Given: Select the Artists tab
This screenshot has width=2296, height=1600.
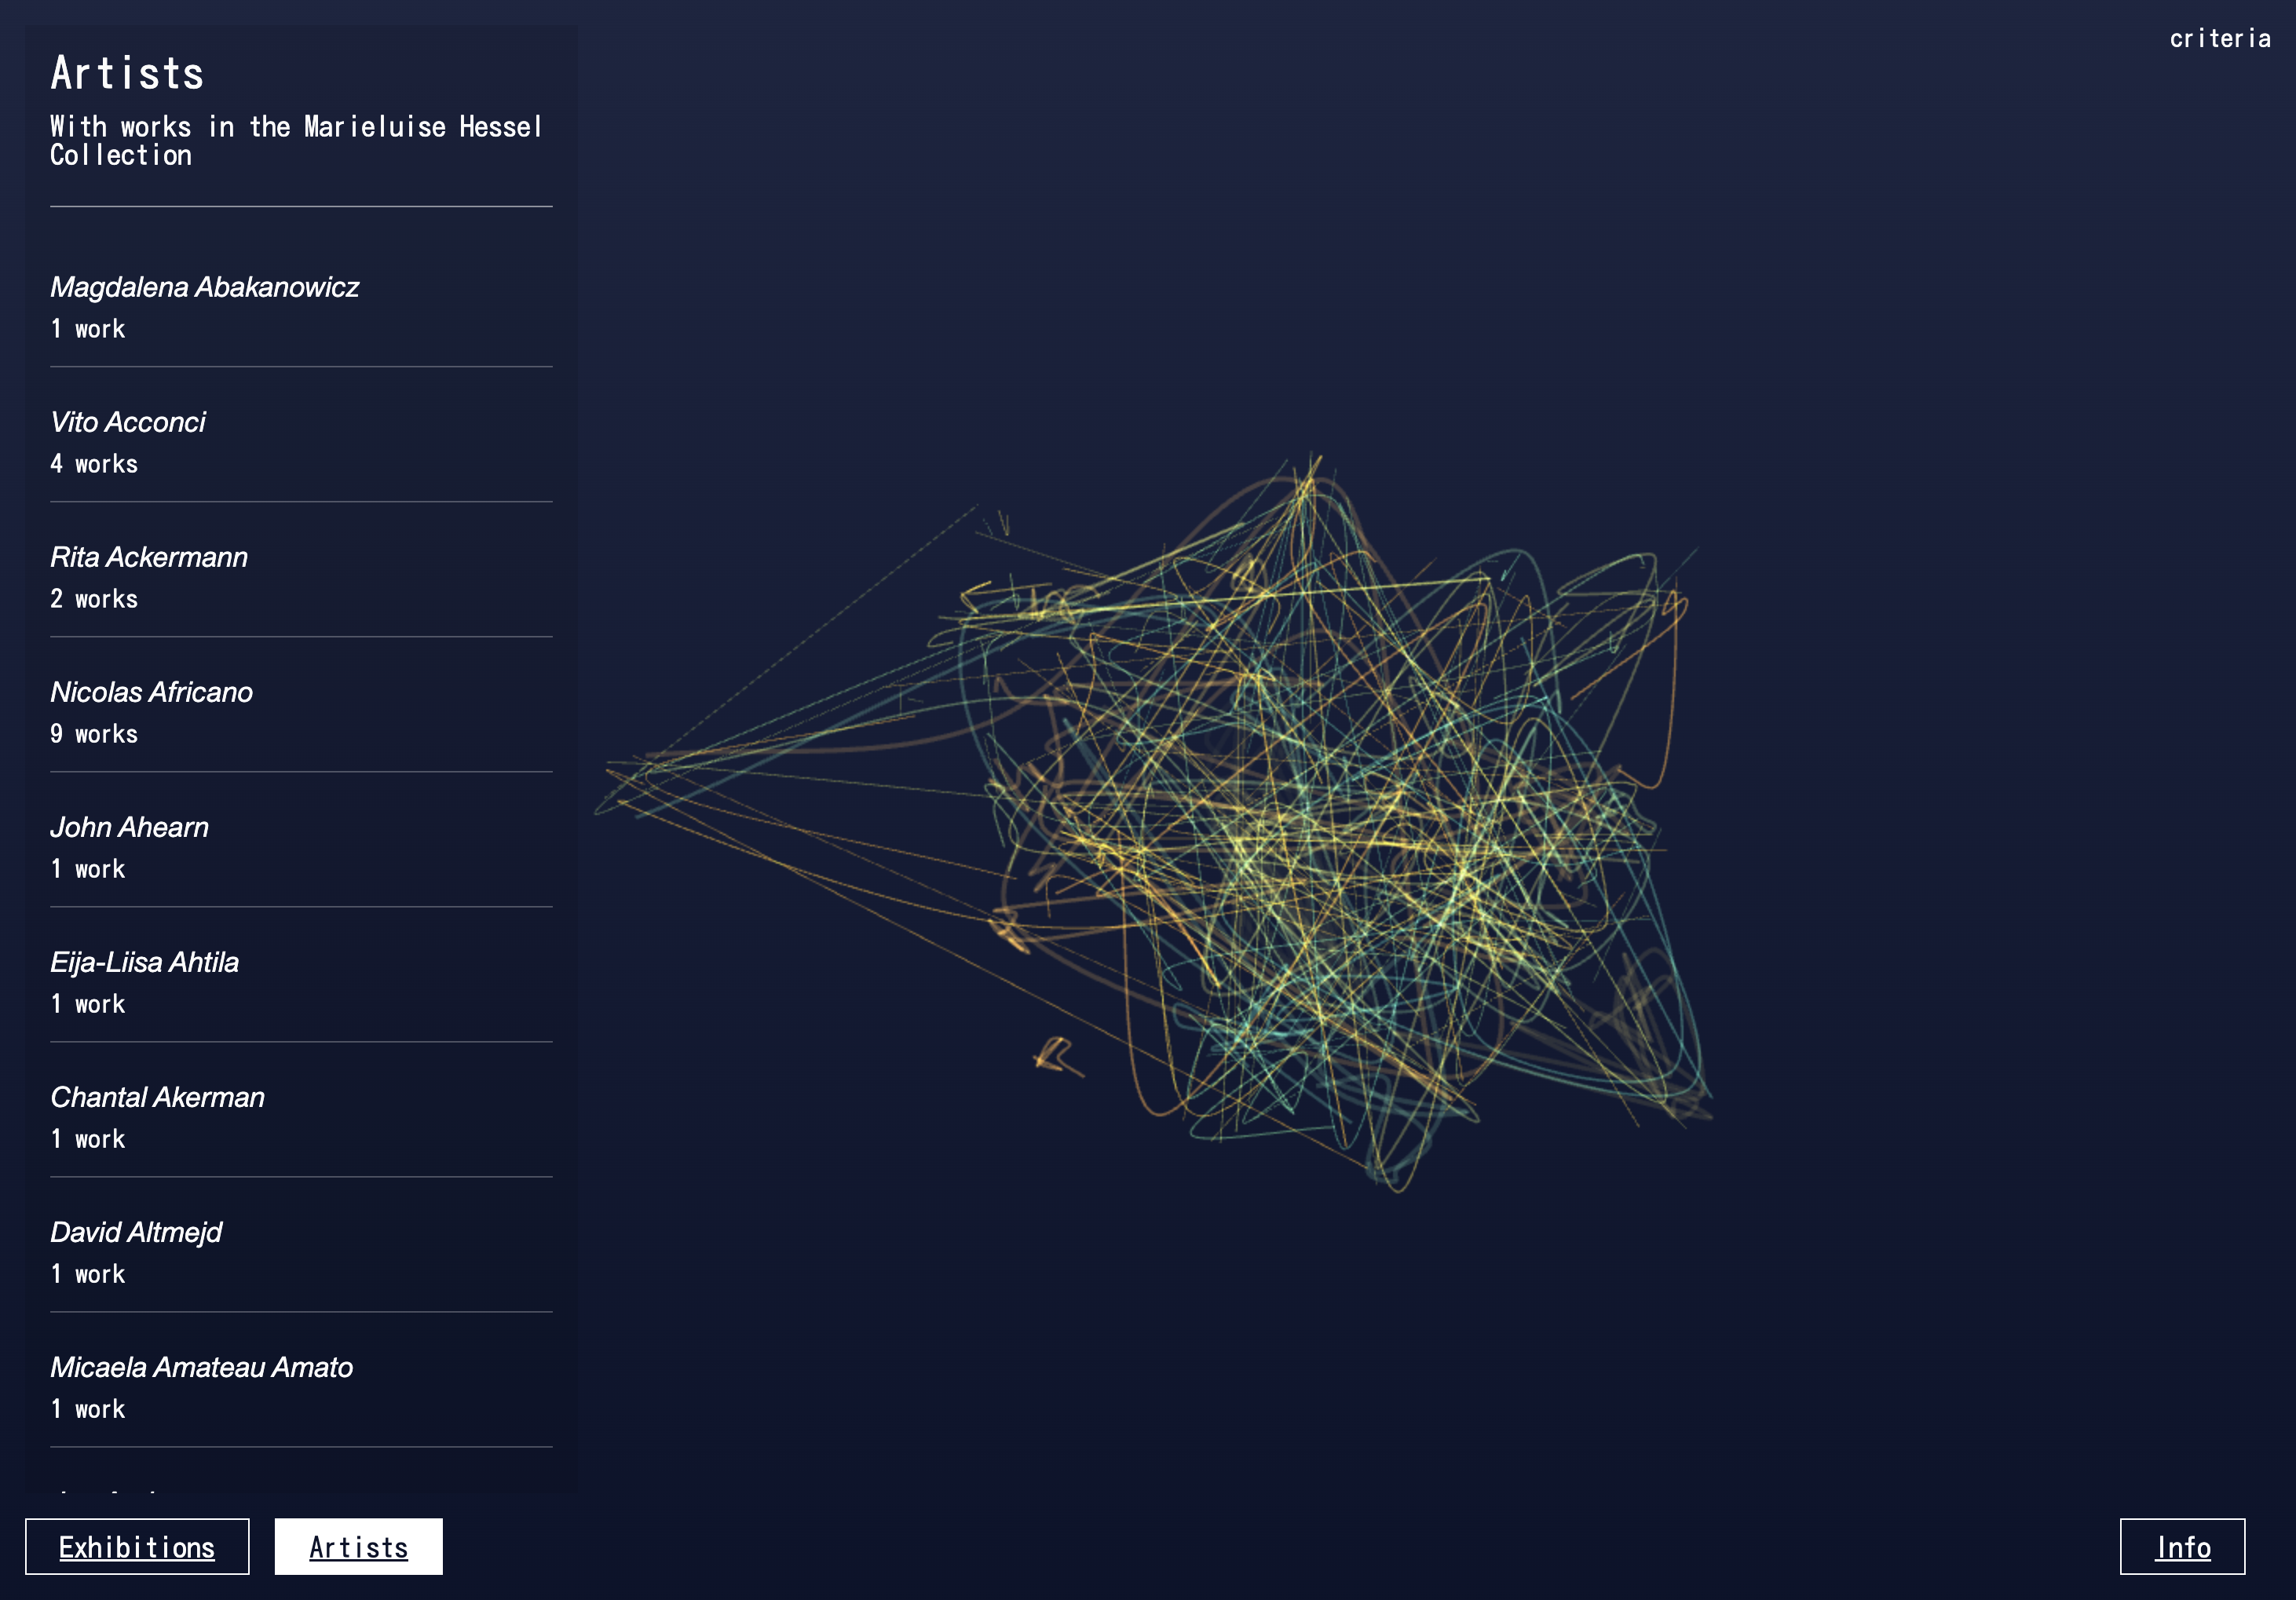Looking at the screenshot, I should [358, 1547].
